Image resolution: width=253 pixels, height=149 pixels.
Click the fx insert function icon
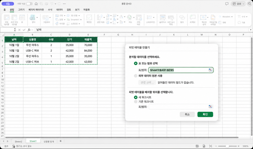point(29,30)
